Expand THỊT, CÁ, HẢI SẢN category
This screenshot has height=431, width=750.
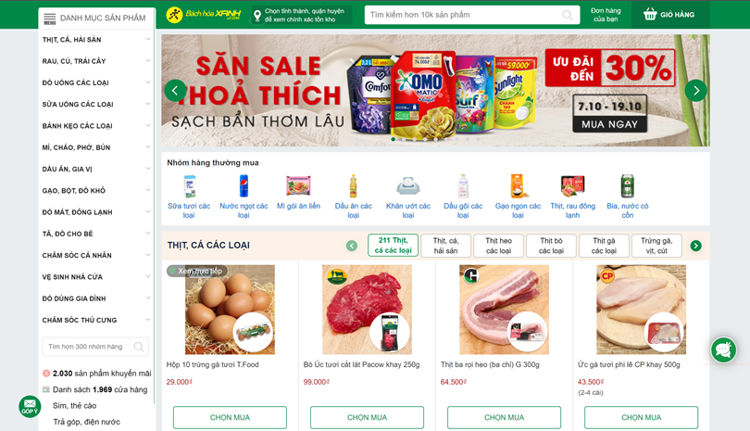click(96, 39)
